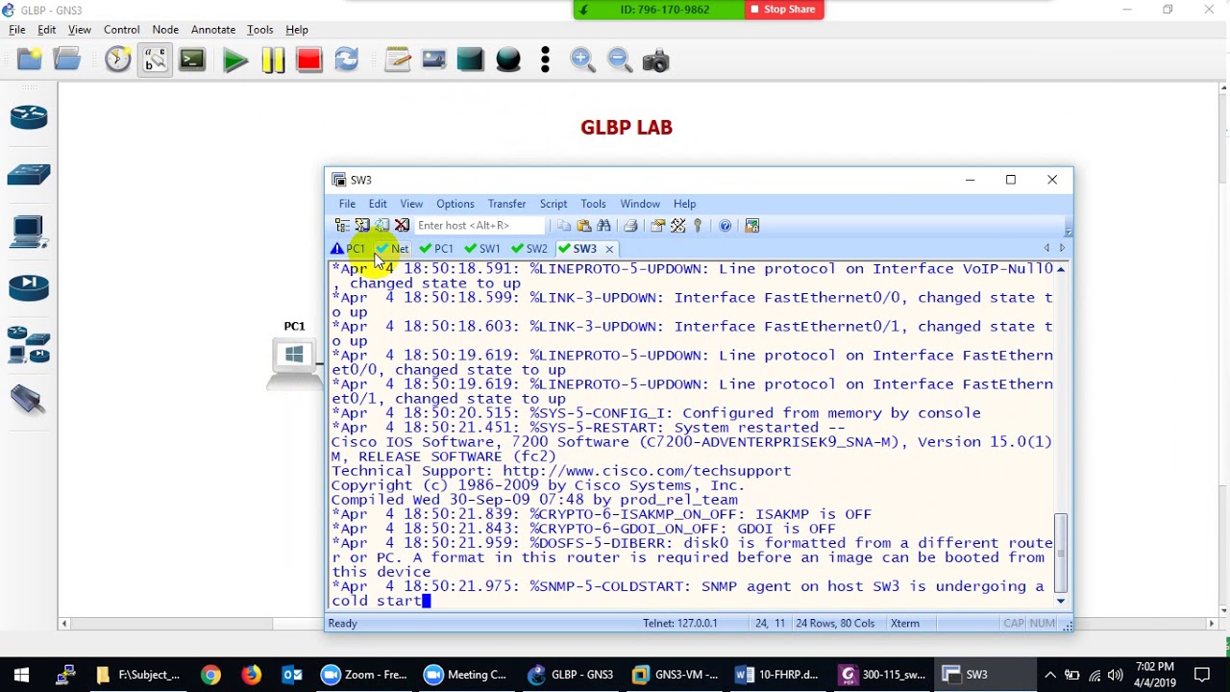1230x692 pixels.
Task: Browse switches in the device sidebar
Action: [x=29, y=175]
